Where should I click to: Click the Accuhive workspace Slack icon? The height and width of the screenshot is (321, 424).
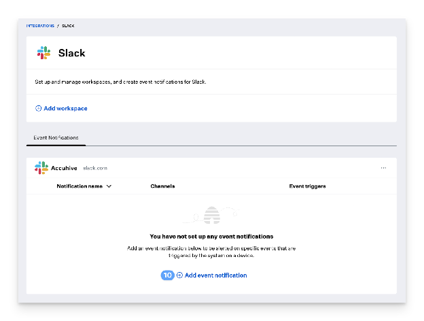tap(41, 168)
